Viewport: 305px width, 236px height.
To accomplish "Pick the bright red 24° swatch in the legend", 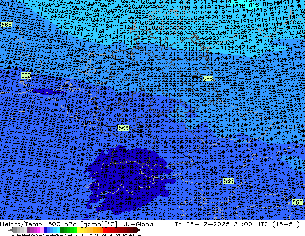I will tap(105, 230).
